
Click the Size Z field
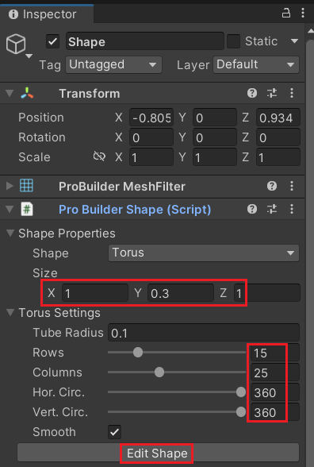pyautogui.click(x=267, y=293)
